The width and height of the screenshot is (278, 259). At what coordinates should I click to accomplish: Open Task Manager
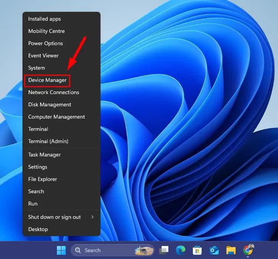(x=61, y=155)
